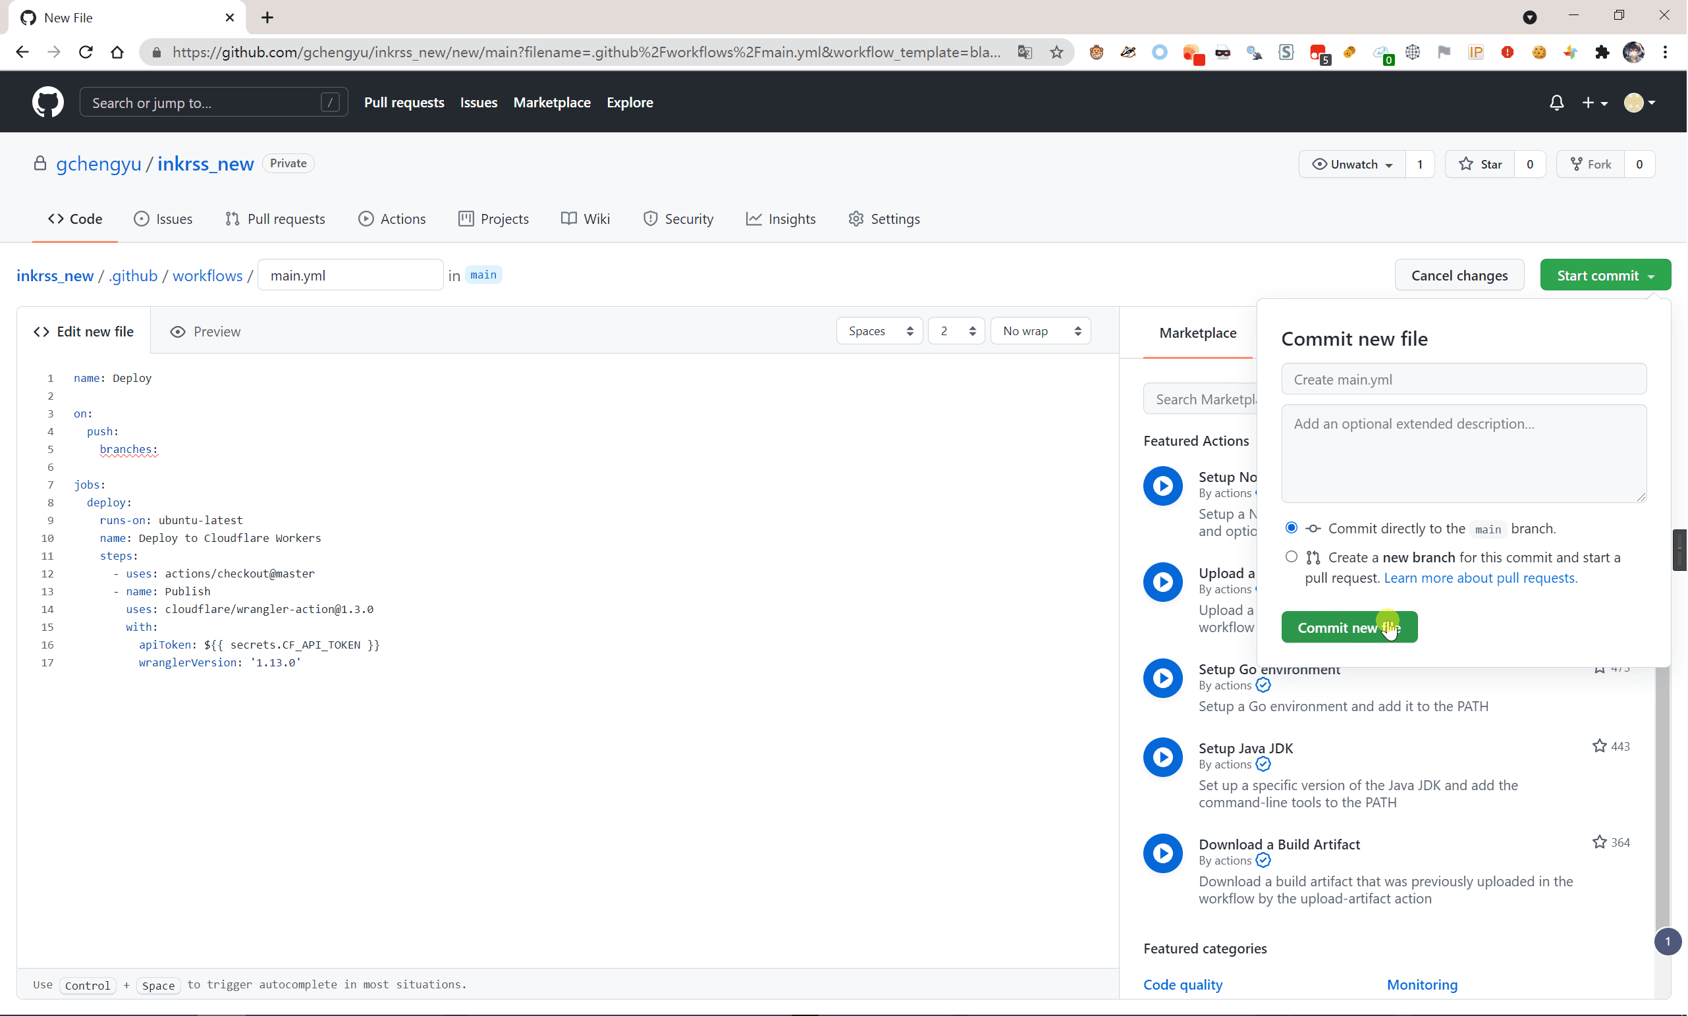Open the browser extensions puzzle icon

pos(1602,52)
